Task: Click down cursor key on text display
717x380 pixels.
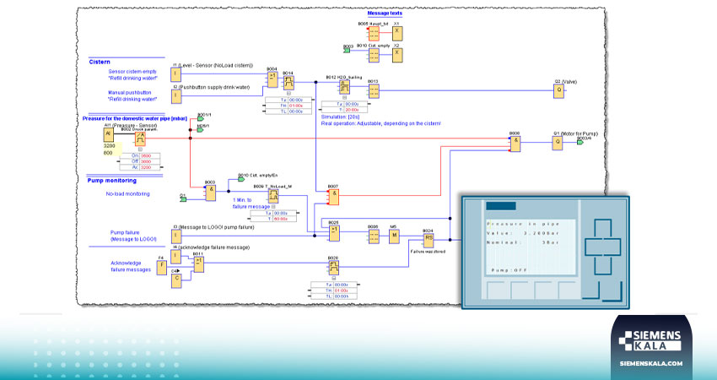Action: [x=602, y=265]
